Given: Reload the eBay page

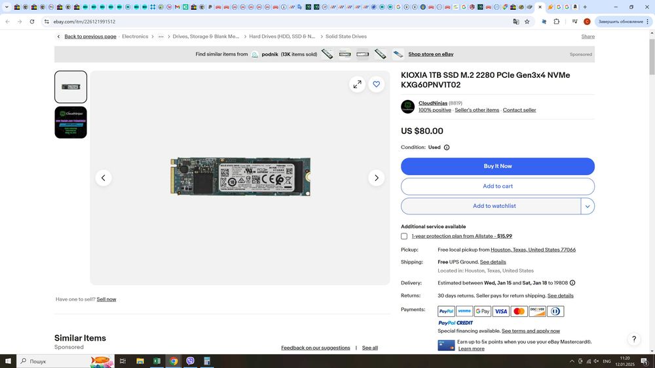Looking at the screenshot, I should pyautogui.click(x=31, y=22).
